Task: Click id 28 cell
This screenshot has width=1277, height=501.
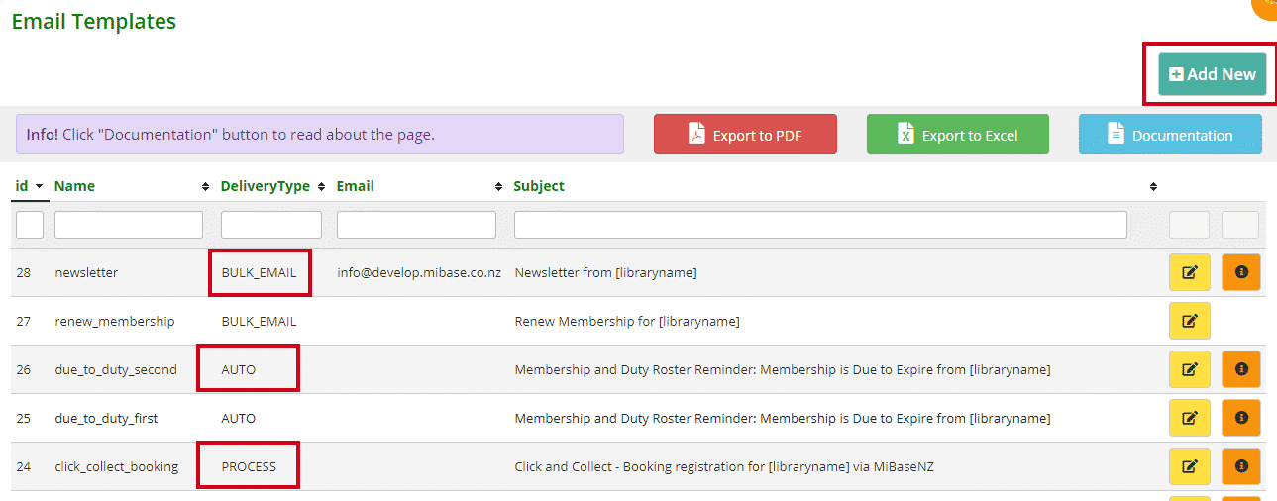Action: click(x=24, y=272)
